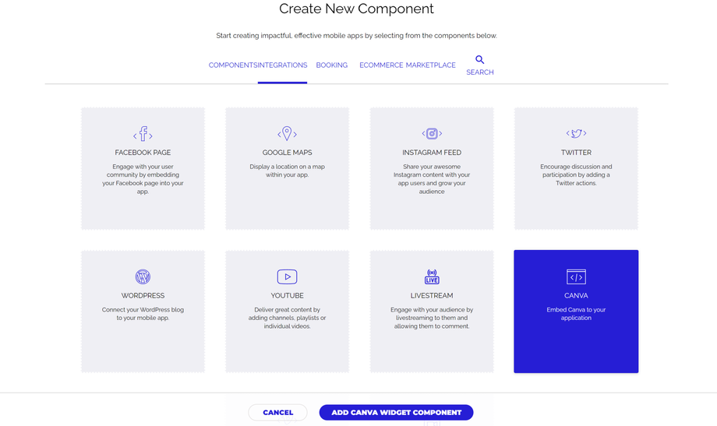The image size is (717, 426).
Task: Click 'Embed Canva to your application' text
Action: click(x=576, y=314)
